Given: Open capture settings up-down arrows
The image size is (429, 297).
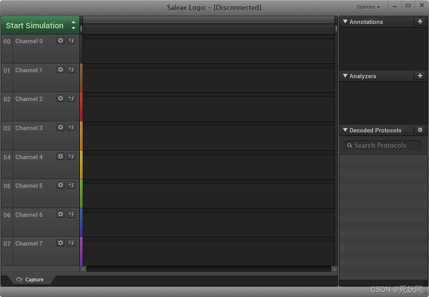Looking at the screenshot, I should 74,26.
